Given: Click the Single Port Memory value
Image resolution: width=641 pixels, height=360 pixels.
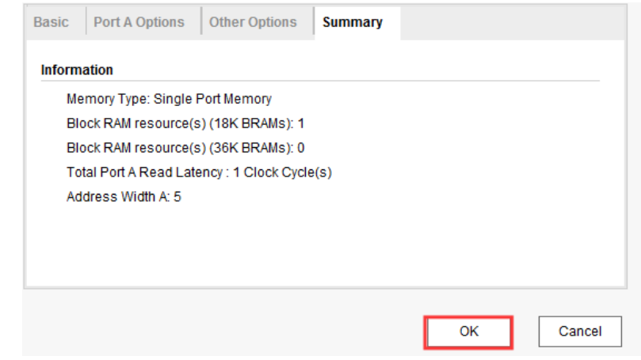Looking at the screenshot, I should [212, 99].
